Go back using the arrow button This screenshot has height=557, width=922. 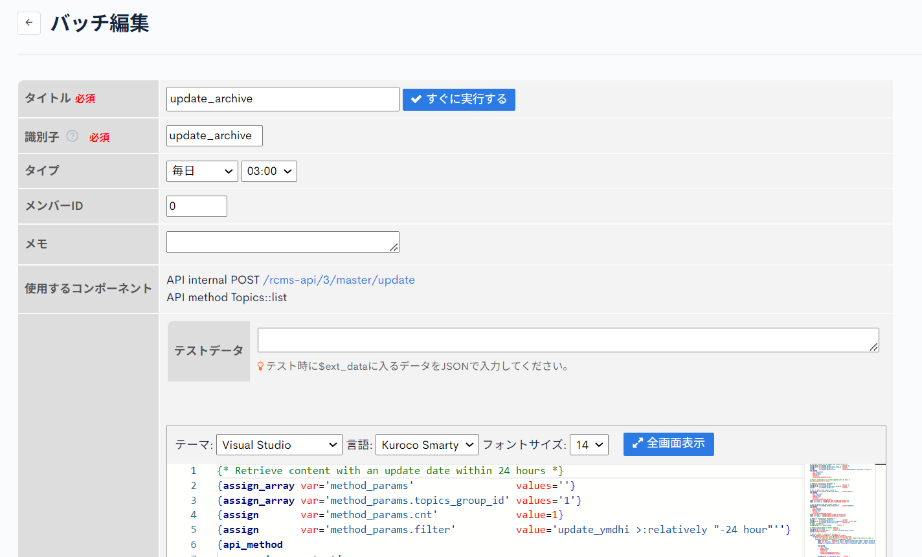28,23
